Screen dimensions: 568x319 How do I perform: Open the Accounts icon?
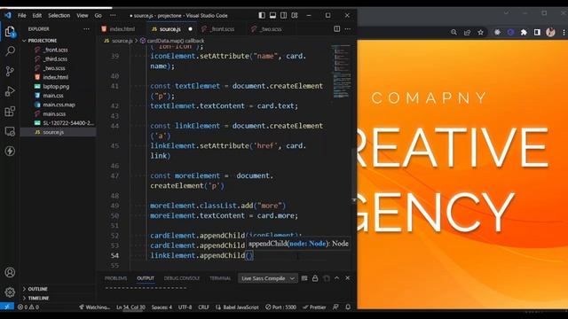click(10, 272)
